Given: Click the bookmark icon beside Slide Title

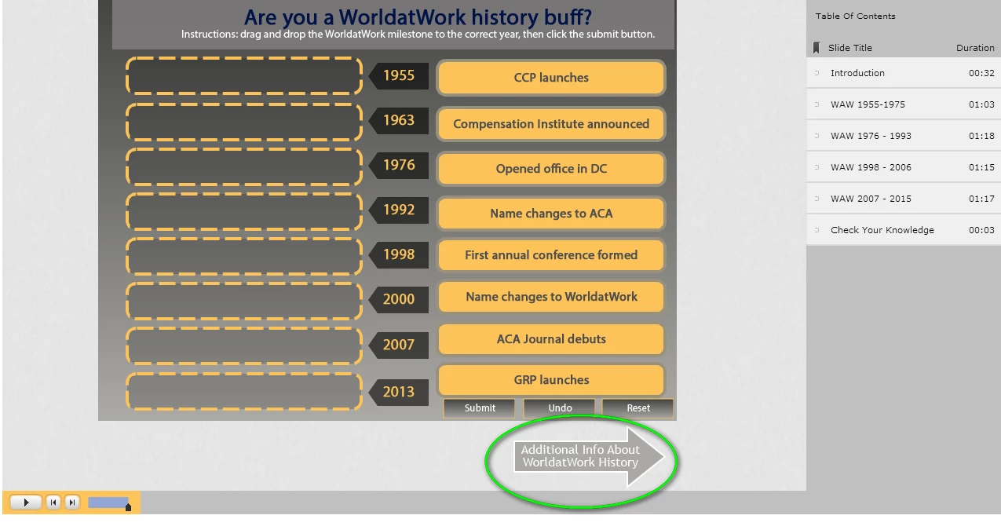Looking at the screenshot, I should tap(817, 48).
